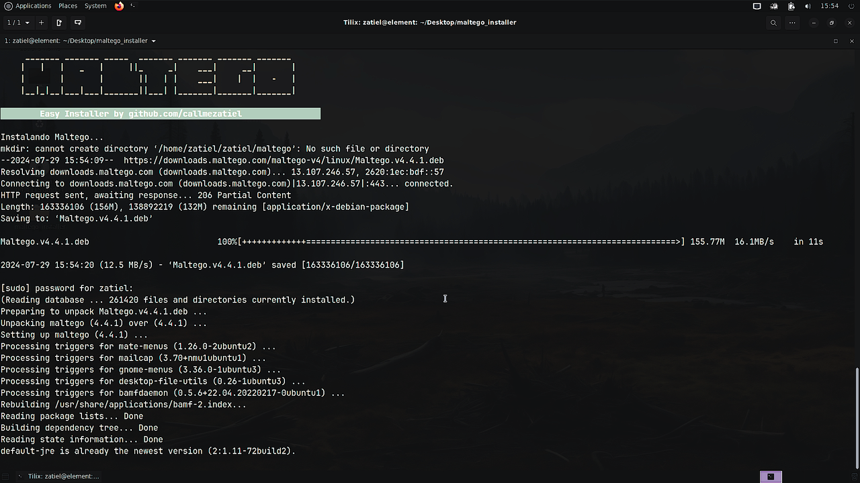This screenshot has height=483, width=860.
Task: Click the display monitor icon in the top panel
Action: [757, 6]
